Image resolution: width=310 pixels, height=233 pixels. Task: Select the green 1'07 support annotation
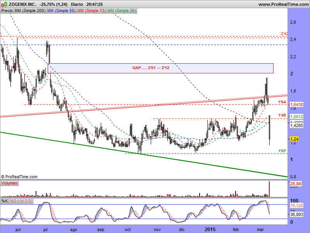click(282, 151)
